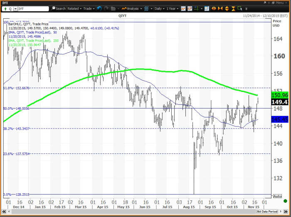Click the undo arrow icon
This screenshot has width=291, height=217.
99,8
